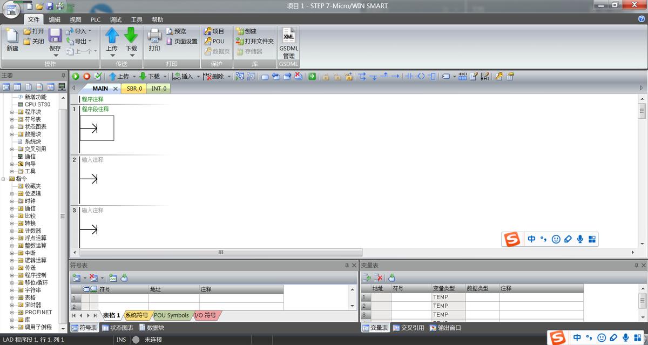Click the large Download arrow in ribbon

[x=131, y=36]
